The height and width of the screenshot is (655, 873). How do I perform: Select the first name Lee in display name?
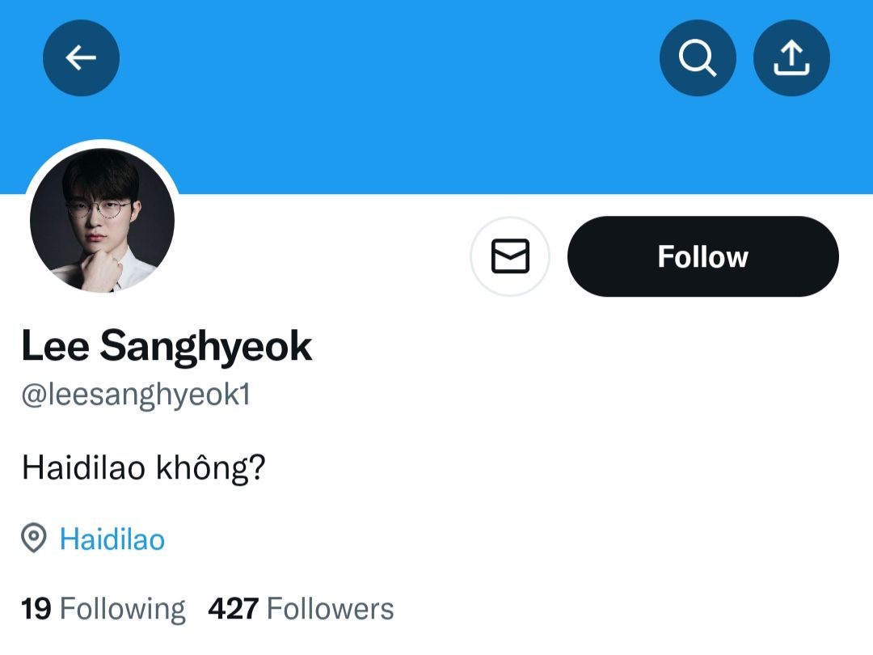[x=55, y=346]
